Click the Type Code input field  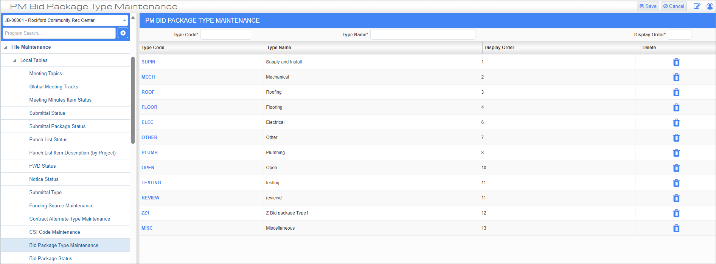[x=226, y=34]
